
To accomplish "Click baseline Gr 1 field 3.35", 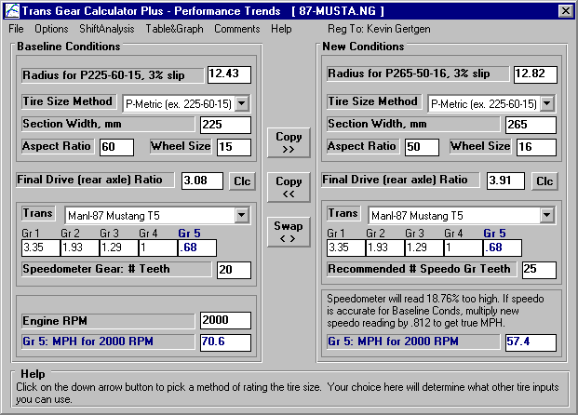I will (x=41, y=248).
